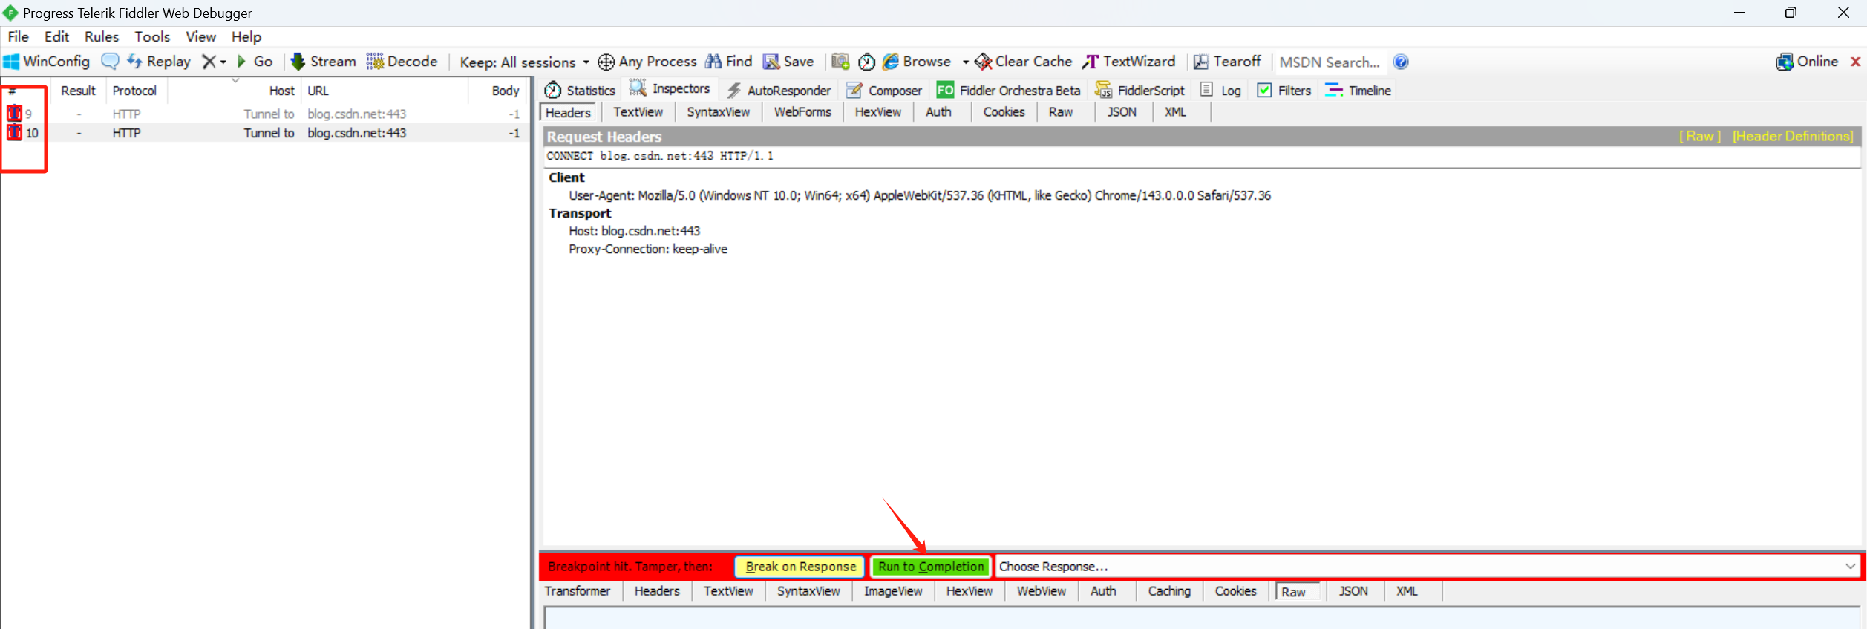Select request TextView inspector tab
This screenshot has width=1867, height=629.
tap(638, 112)
